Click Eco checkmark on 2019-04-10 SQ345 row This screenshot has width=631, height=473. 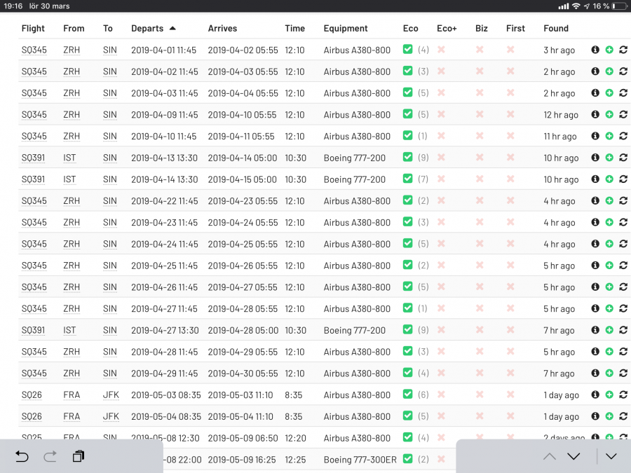pos(407,136)
